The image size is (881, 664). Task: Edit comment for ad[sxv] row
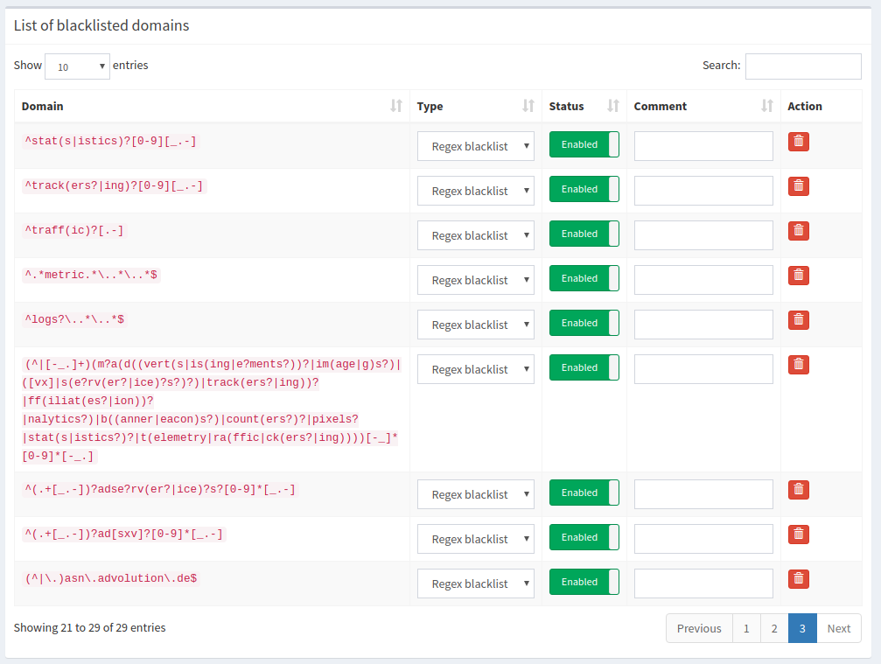703,539
